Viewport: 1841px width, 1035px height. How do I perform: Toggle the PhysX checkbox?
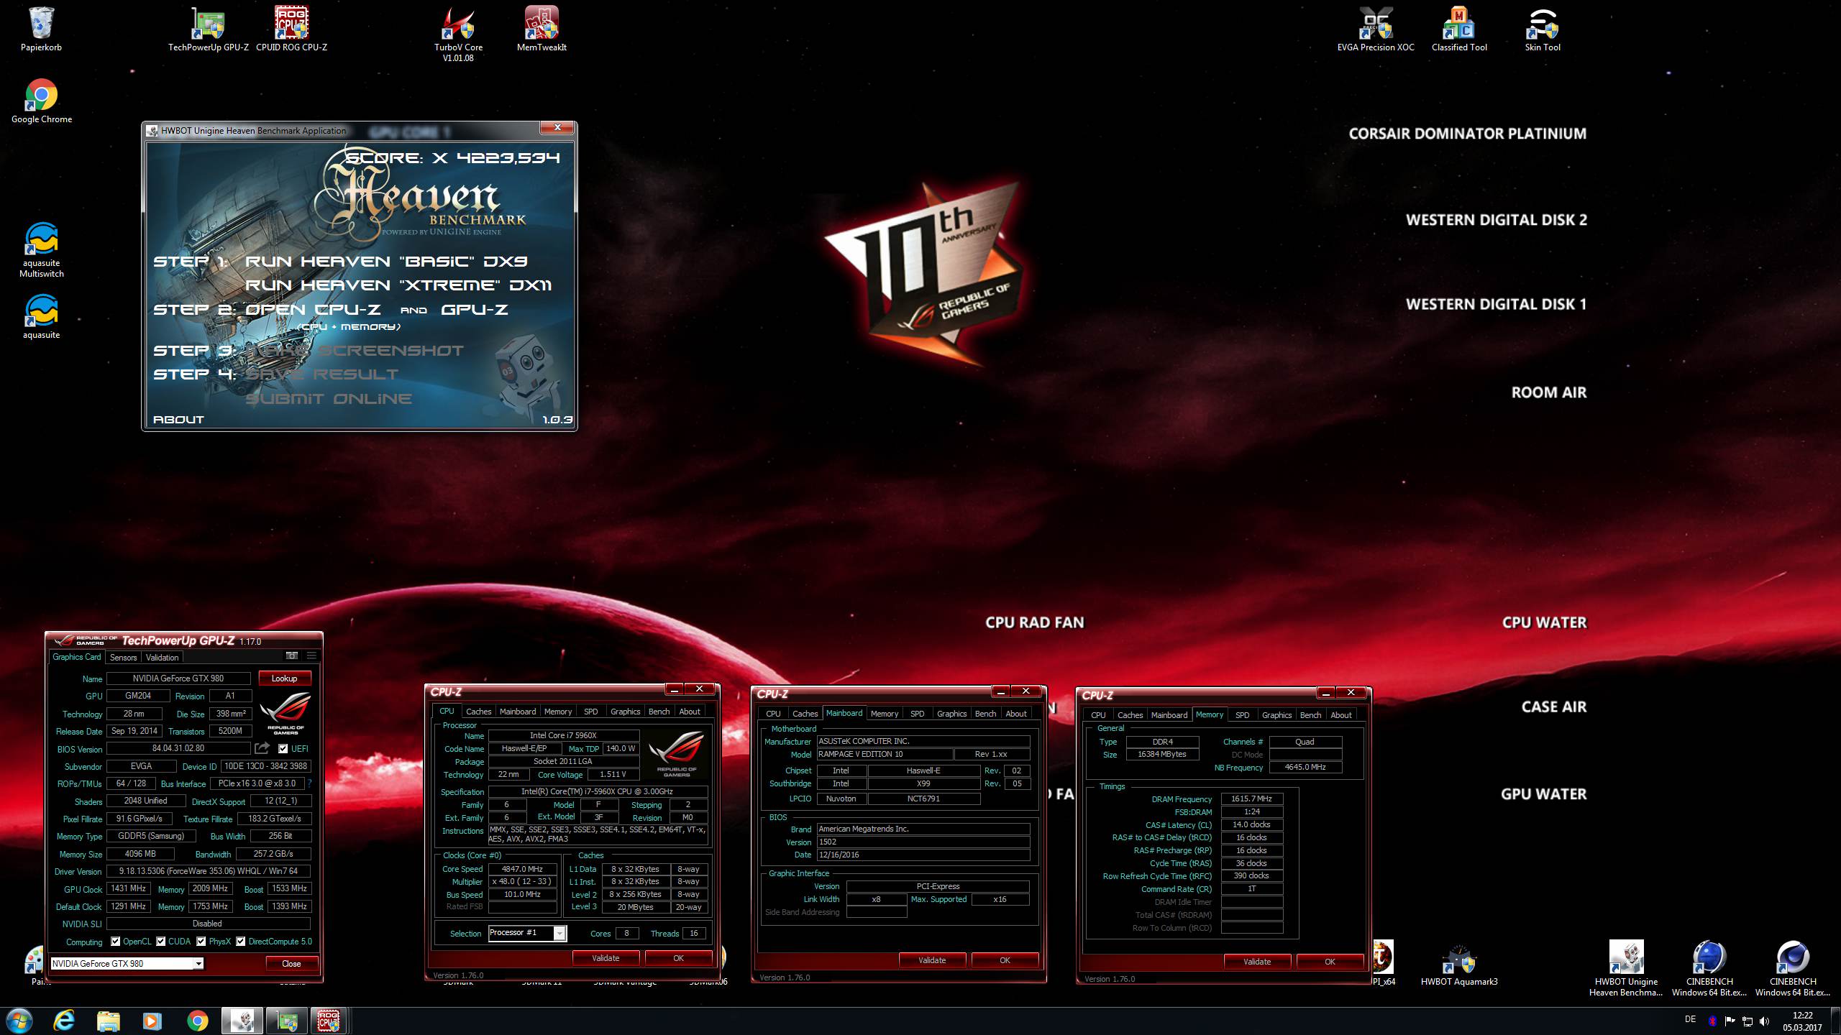pos(201,942)
